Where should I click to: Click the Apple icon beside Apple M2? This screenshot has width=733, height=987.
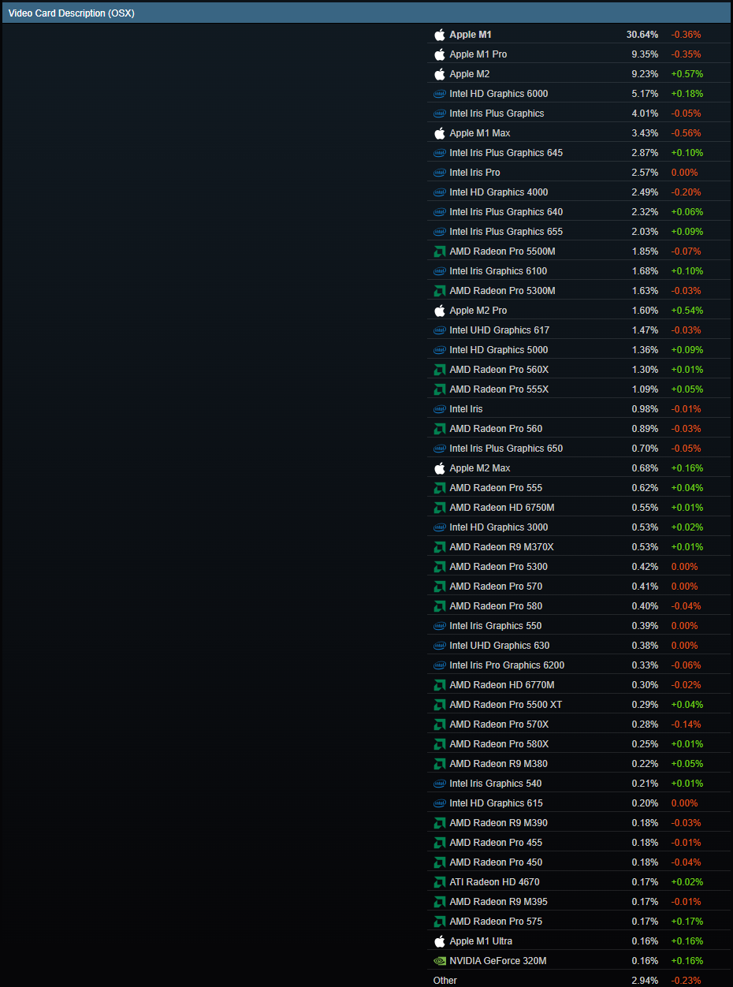pos(440,74)
